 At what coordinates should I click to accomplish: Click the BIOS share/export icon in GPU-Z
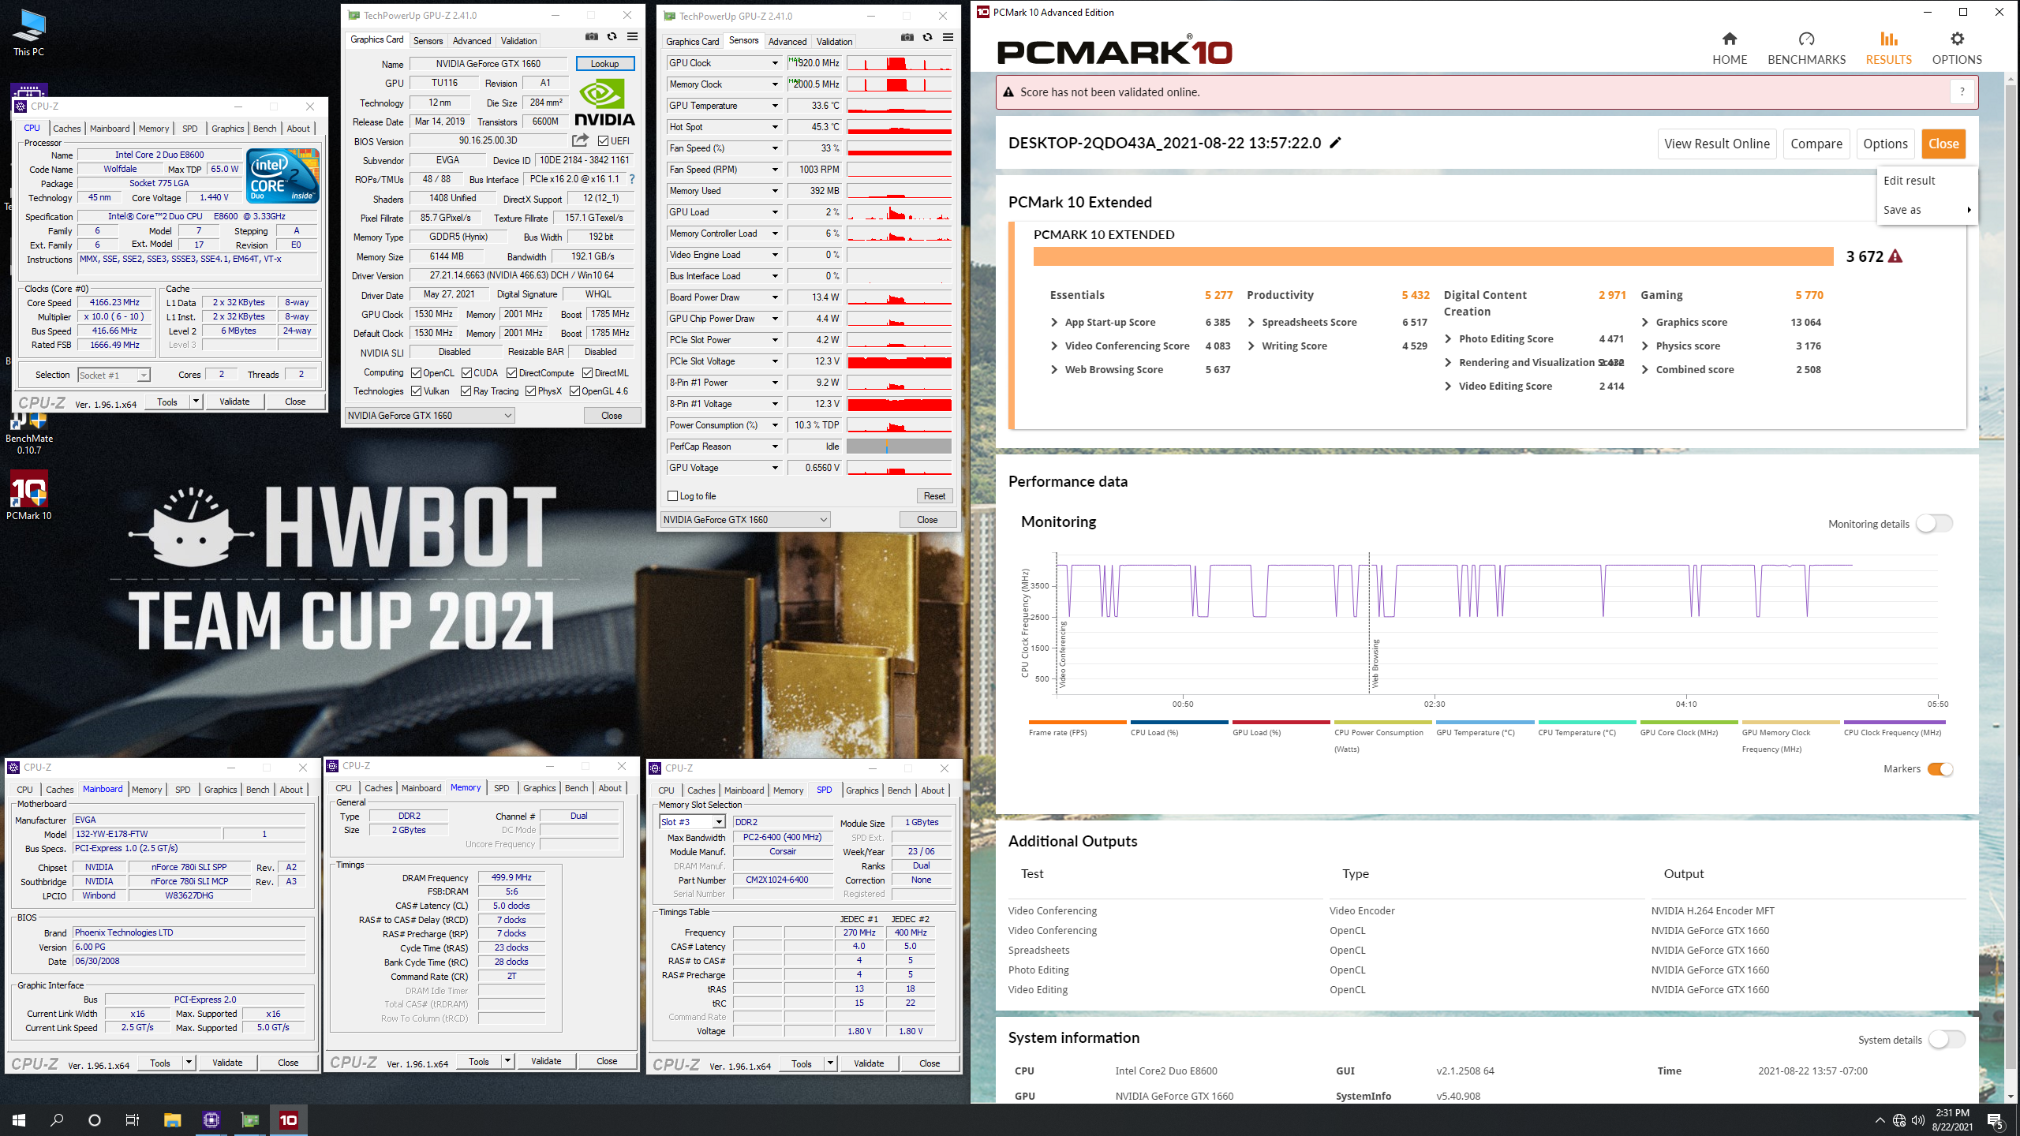(x=580, y=140)
